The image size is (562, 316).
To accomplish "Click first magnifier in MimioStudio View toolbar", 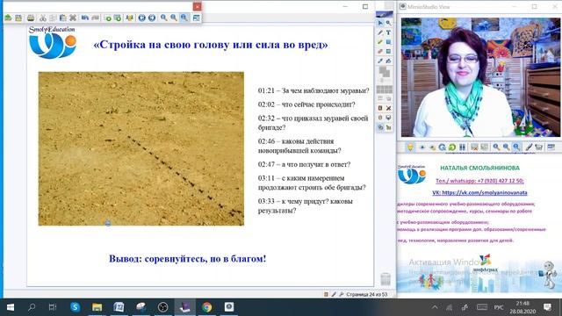I will (496, 147).
